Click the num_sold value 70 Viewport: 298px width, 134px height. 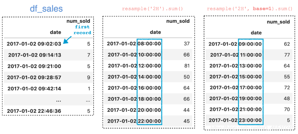coord(287,109)
